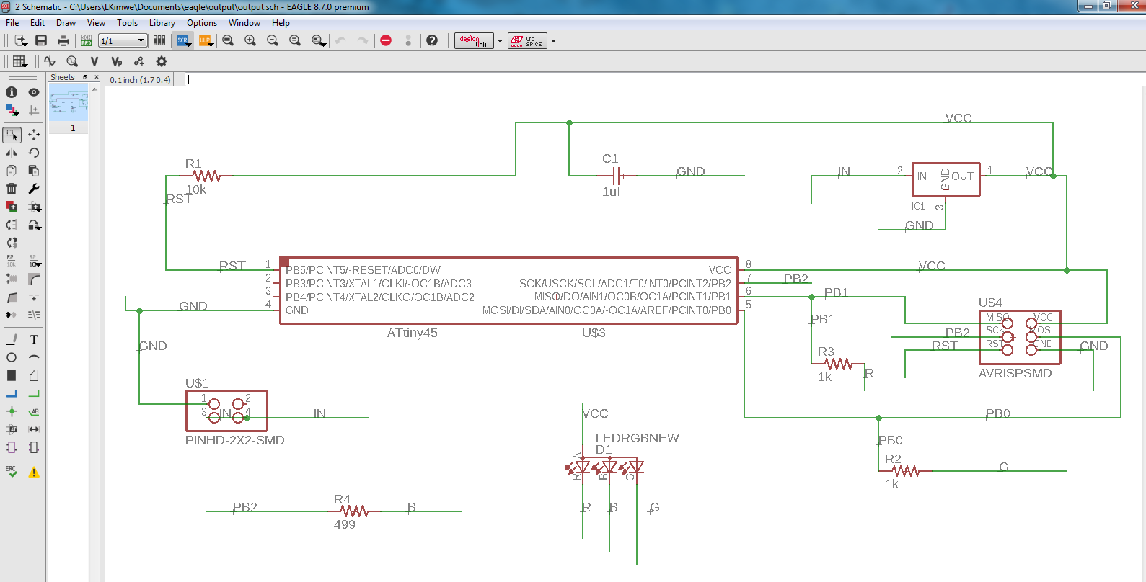Click the yellow Errors warning icon

pos(34,472)
